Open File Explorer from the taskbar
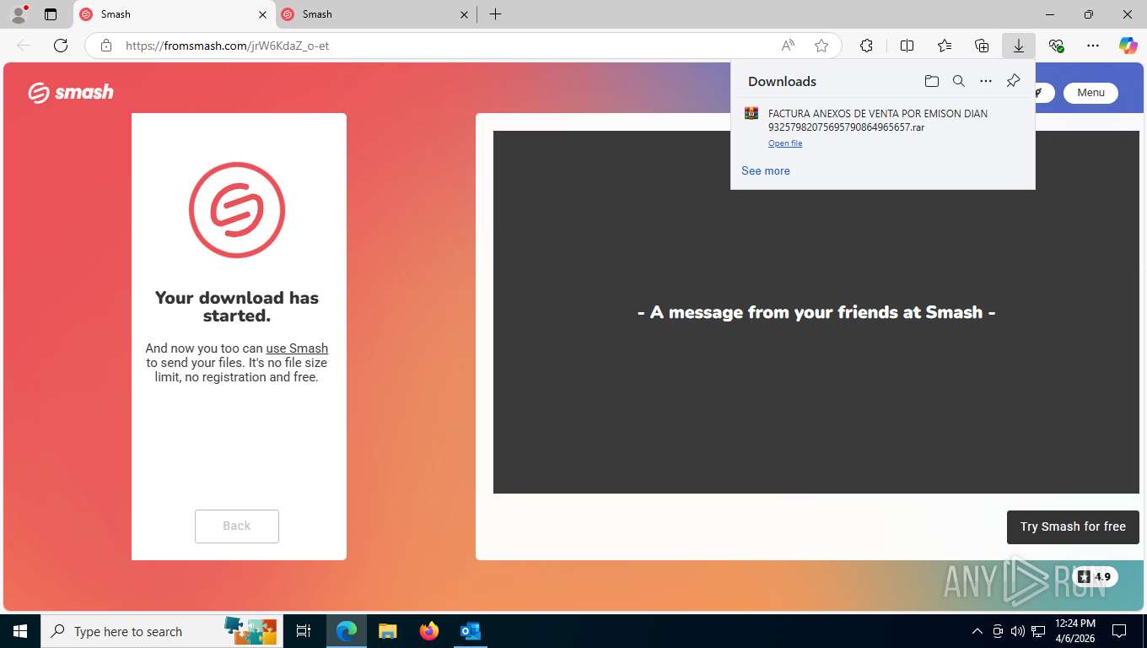 point(387,631)
